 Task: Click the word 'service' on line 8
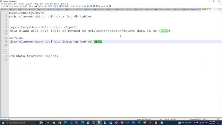click(16, 38)
